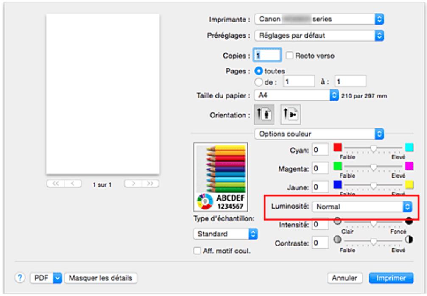Open the Options couleur panel dropdown
Image resolution: width=427 pixels, height=296 pixels.
point(319,134)
